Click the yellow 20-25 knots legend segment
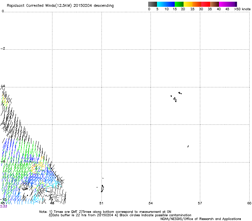This screenshot has height=221, width=252. [x=188, y=4]
